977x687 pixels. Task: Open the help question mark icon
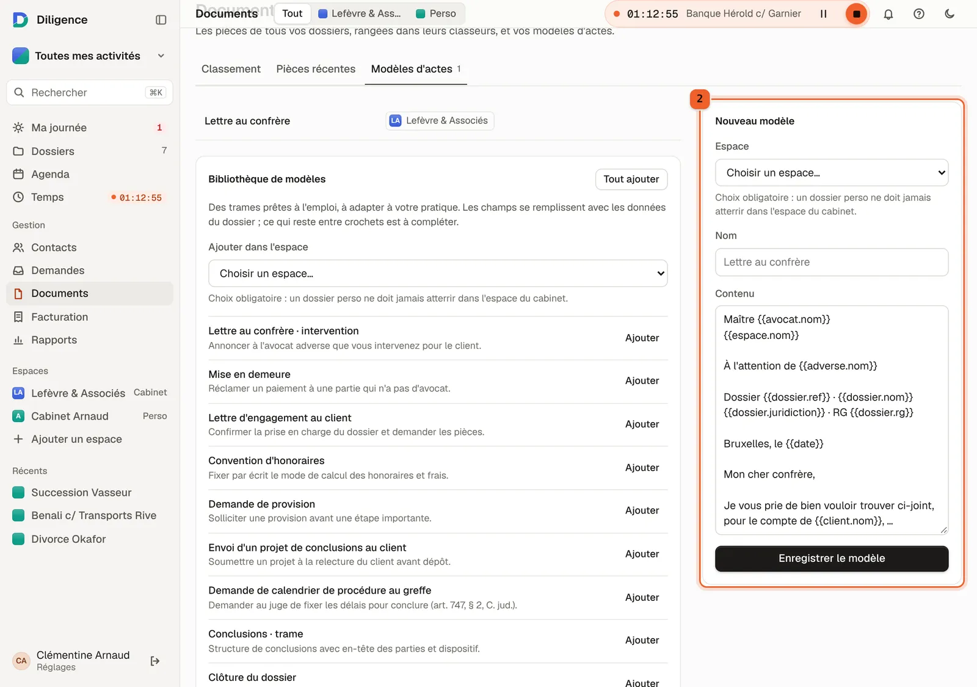(x=919, y=13)
